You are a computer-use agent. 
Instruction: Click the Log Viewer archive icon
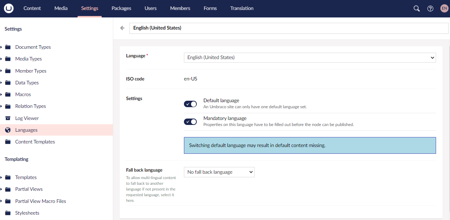[x=8, y=118]
